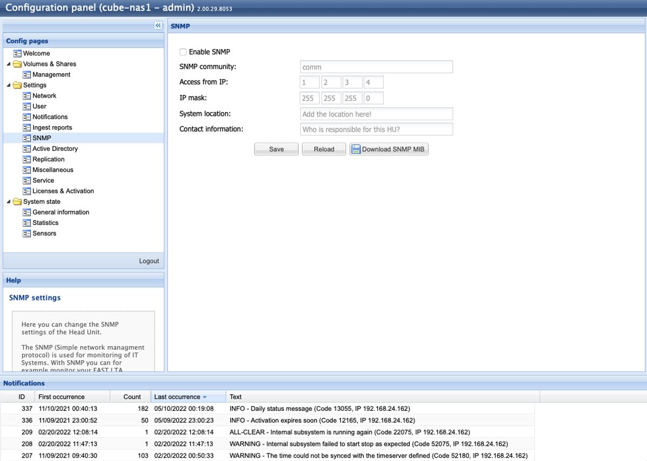Click the Notifications page icon in Settings
The image size is (647, 461).
(27, 117)
